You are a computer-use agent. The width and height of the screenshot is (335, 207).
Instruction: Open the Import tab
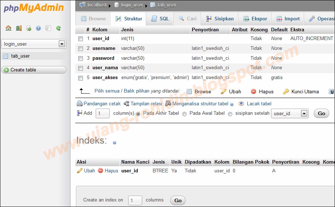pos(288,19)
